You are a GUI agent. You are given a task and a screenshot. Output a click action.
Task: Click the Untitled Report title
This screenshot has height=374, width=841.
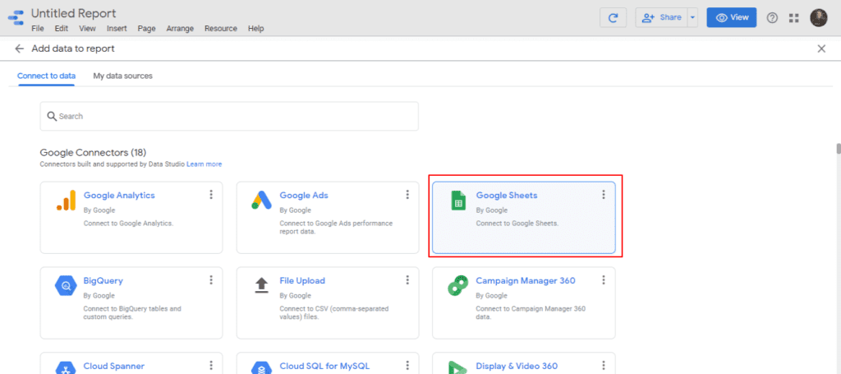73,13
